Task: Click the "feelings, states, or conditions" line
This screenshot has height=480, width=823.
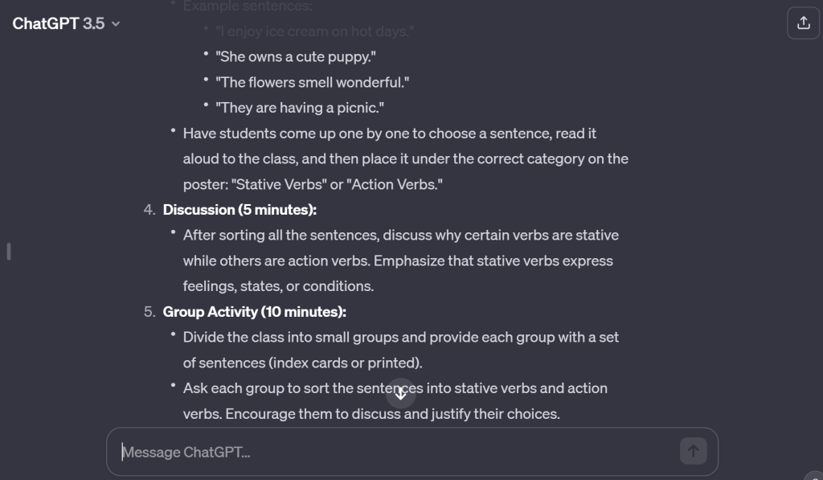Action: pyautogui.click(x=278, y=286)
